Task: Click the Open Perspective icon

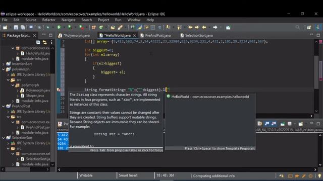Action: coord(309,27)
